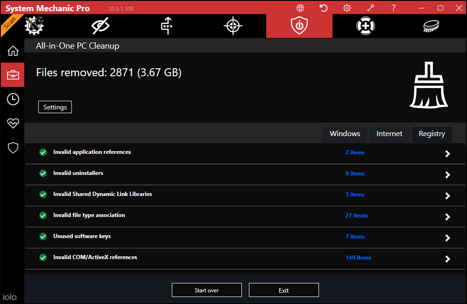Close the System Mechanic Pro window
The width and height of the screenshot is (467, 304).
click(459, 8)
